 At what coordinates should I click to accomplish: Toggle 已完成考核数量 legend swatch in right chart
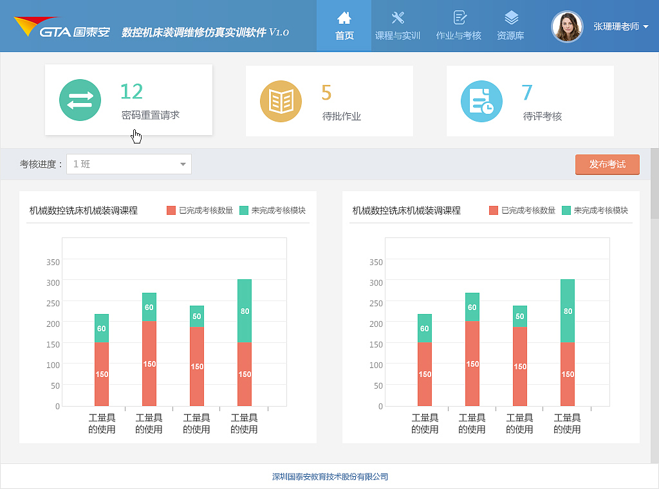coord(494,210)
